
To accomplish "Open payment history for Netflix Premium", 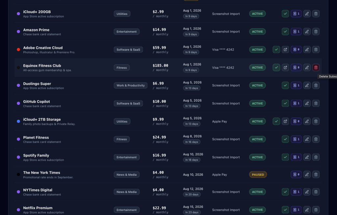I will (296, 210).
